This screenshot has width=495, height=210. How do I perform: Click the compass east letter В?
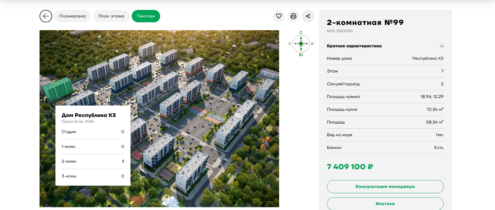pyautogui.click(x=312, y=44)
